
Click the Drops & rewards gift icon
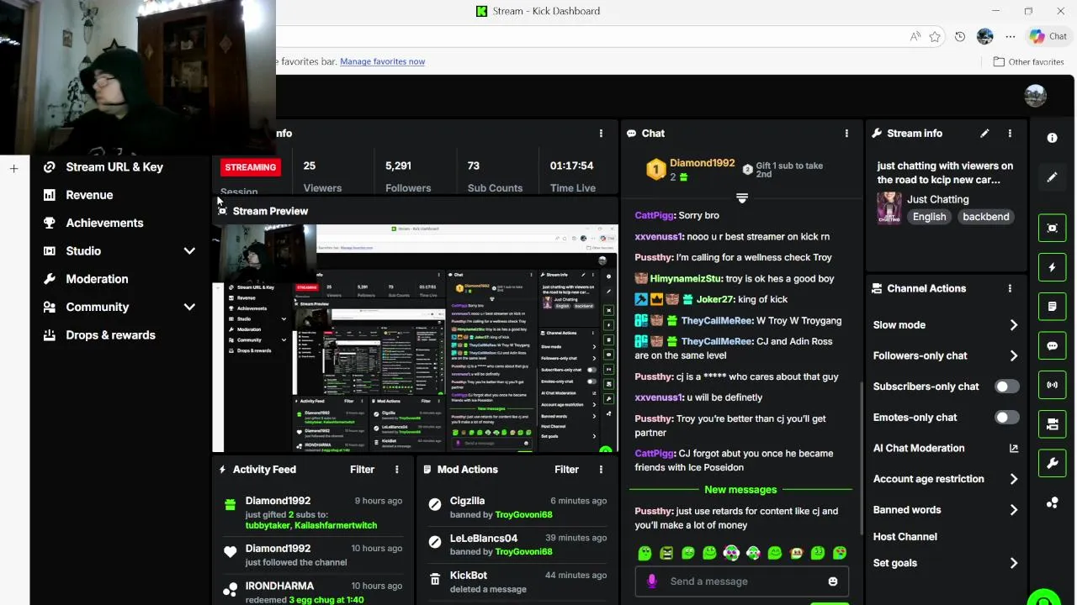click(x=50, y=334)
